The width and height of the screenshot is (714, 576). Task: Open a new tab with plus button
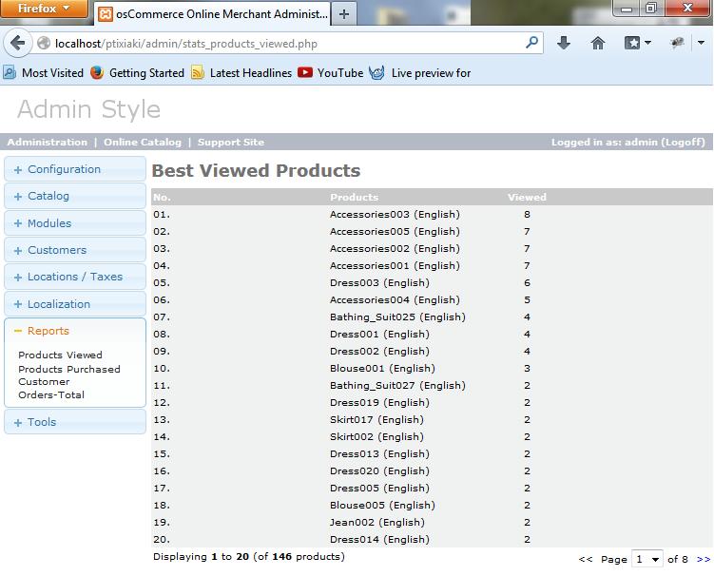click(344, 14)
